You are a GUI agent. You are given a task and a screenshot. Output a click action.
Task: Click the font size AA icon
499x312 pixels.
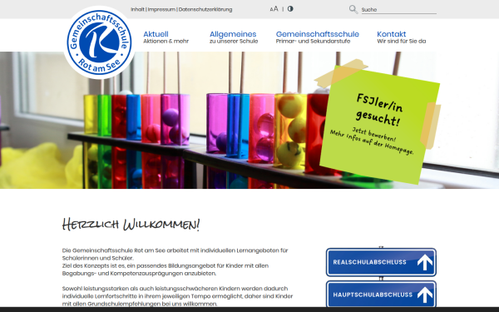[274, 9]
